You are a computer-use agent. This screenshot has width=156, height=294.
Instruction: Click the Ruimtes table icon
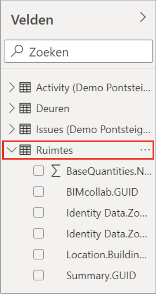coord(25,150)
